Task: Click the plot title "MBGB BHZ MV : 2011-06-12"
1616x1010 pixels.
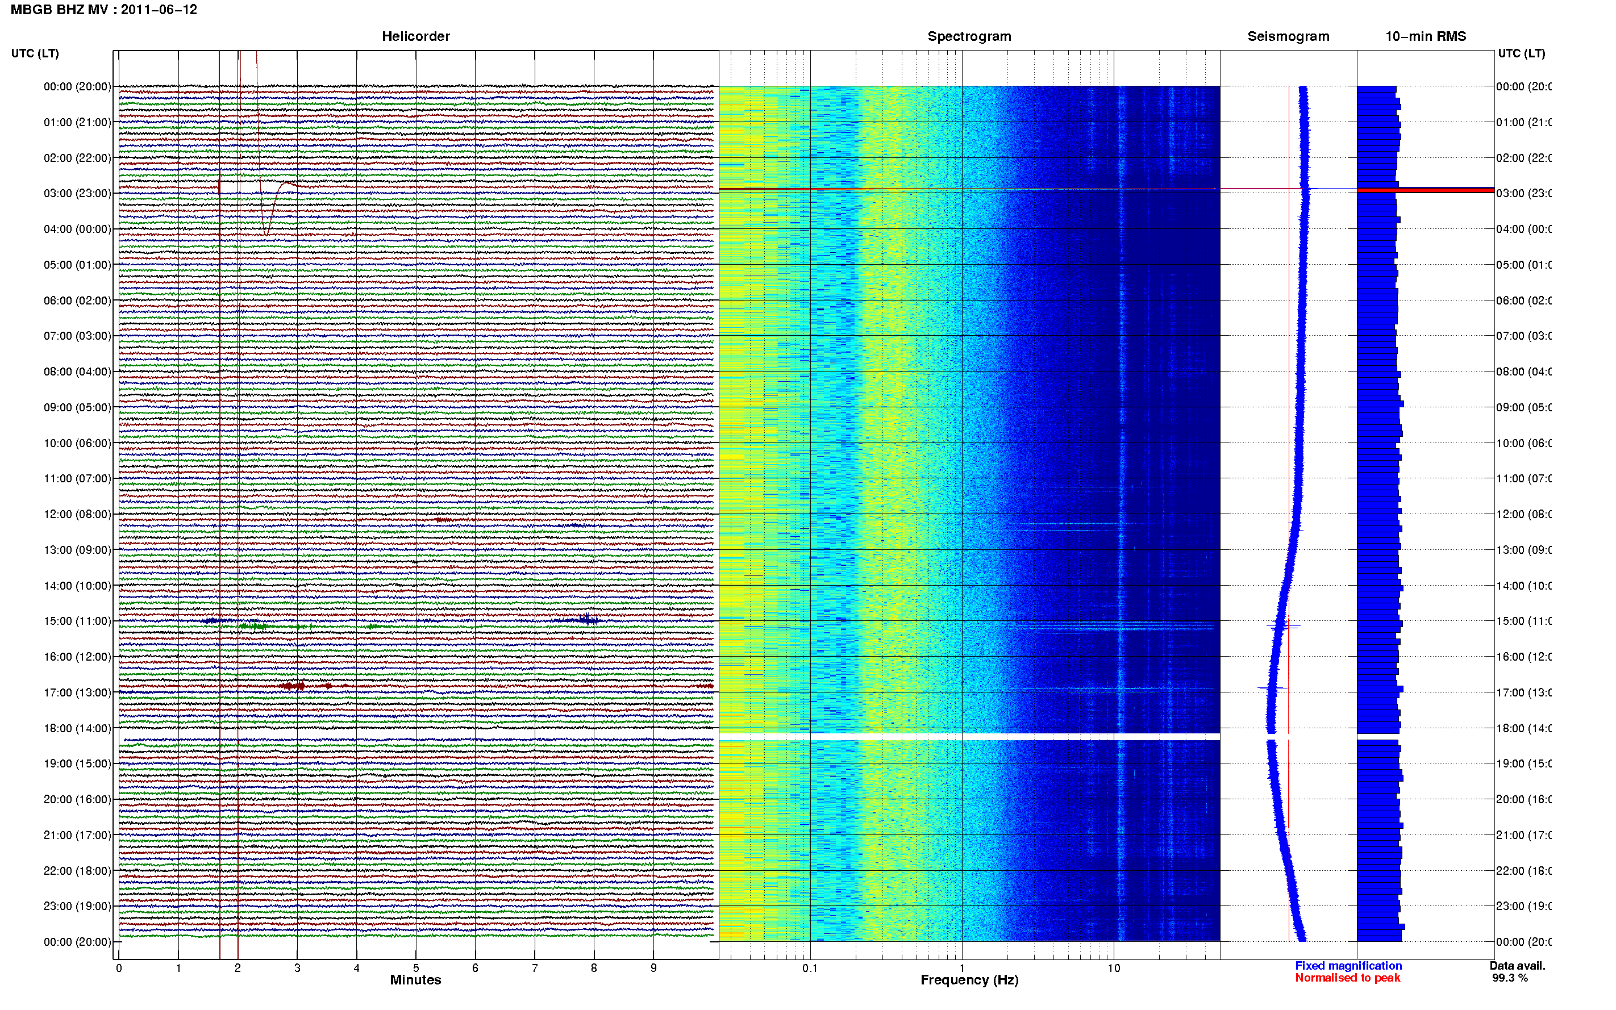Action: 103,10
